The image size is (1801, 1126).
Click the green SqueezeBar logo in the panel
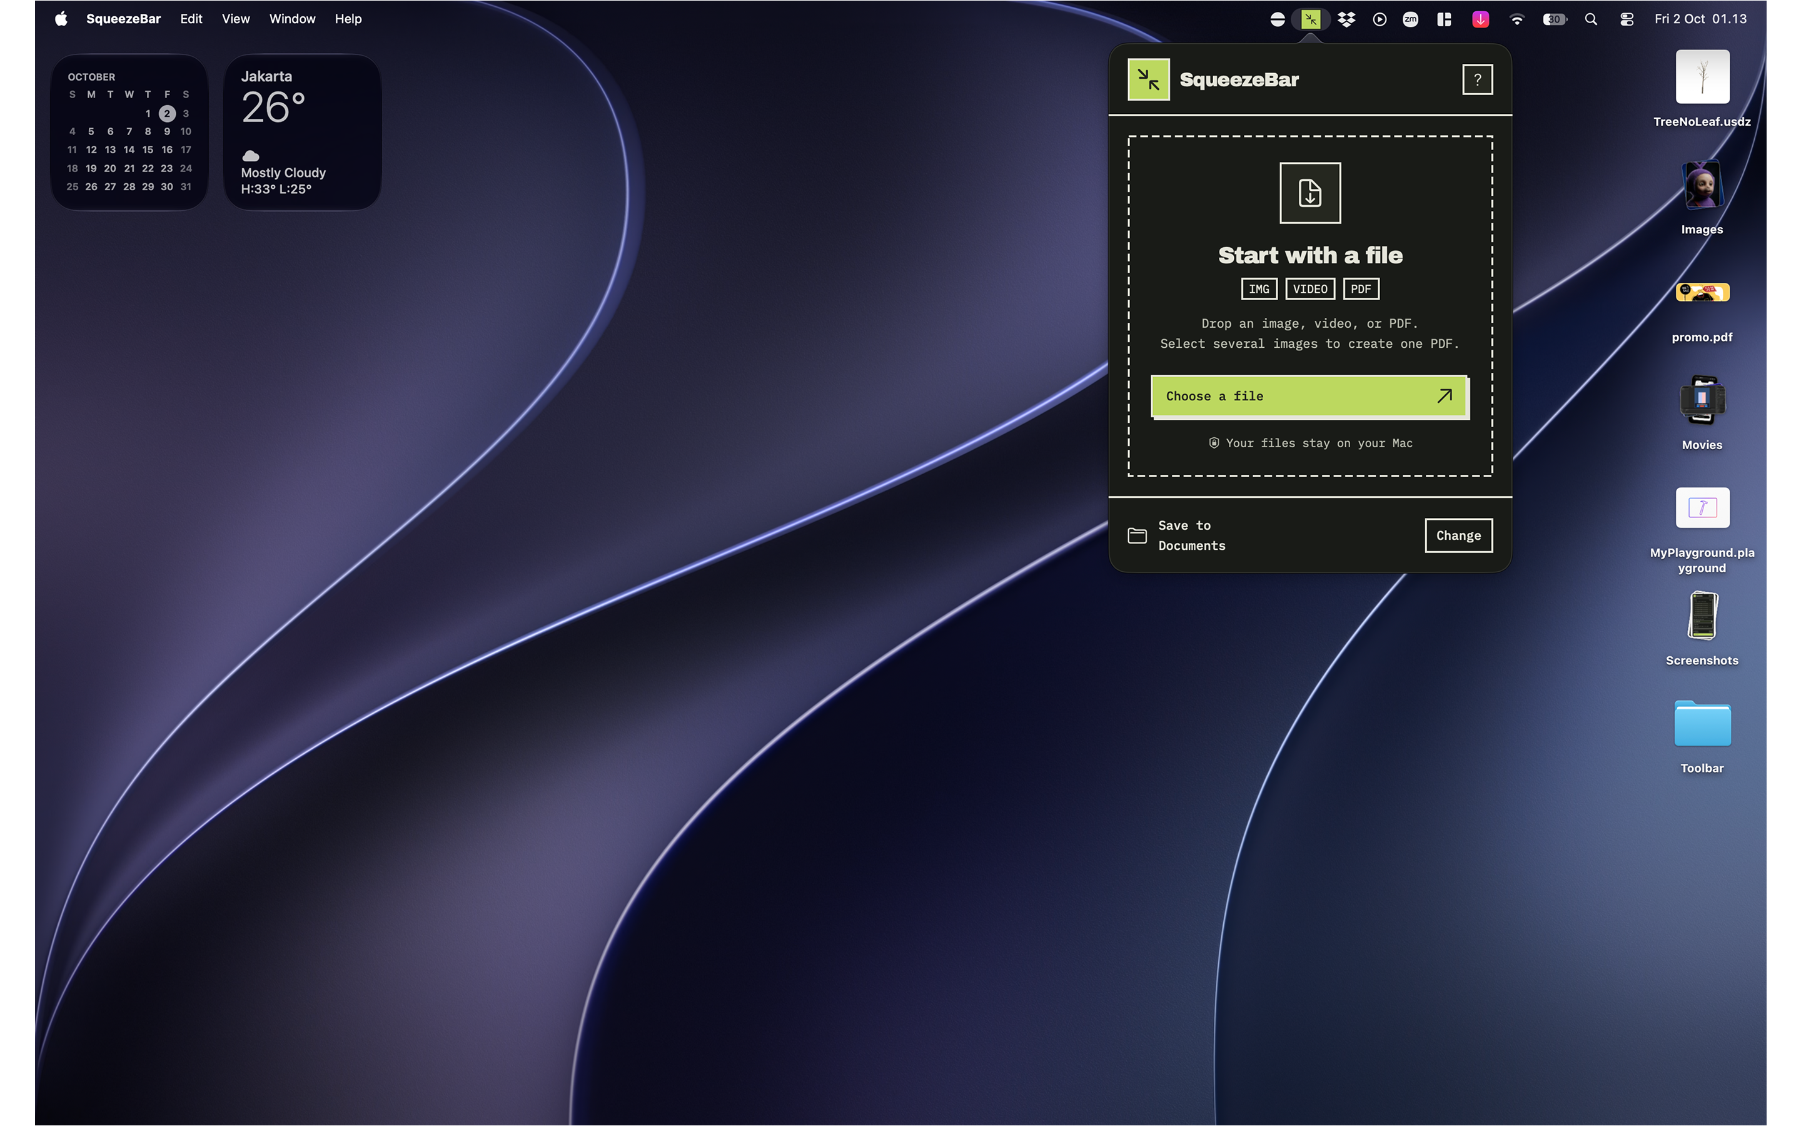1148,79
